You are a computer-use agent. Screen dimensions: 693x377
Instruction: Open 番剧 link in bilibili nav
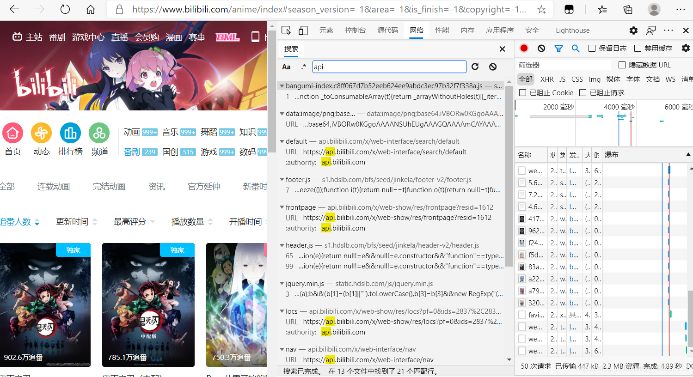click(x=57, y=37)
